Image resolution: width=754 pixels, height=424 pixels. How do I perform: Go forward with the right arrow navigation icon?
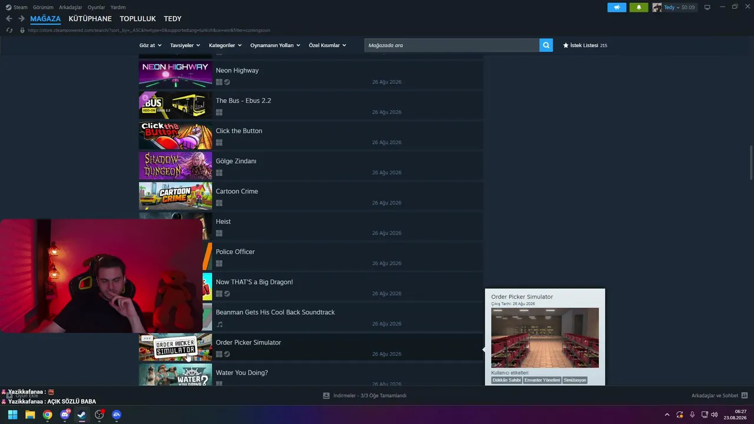(21, 19)
